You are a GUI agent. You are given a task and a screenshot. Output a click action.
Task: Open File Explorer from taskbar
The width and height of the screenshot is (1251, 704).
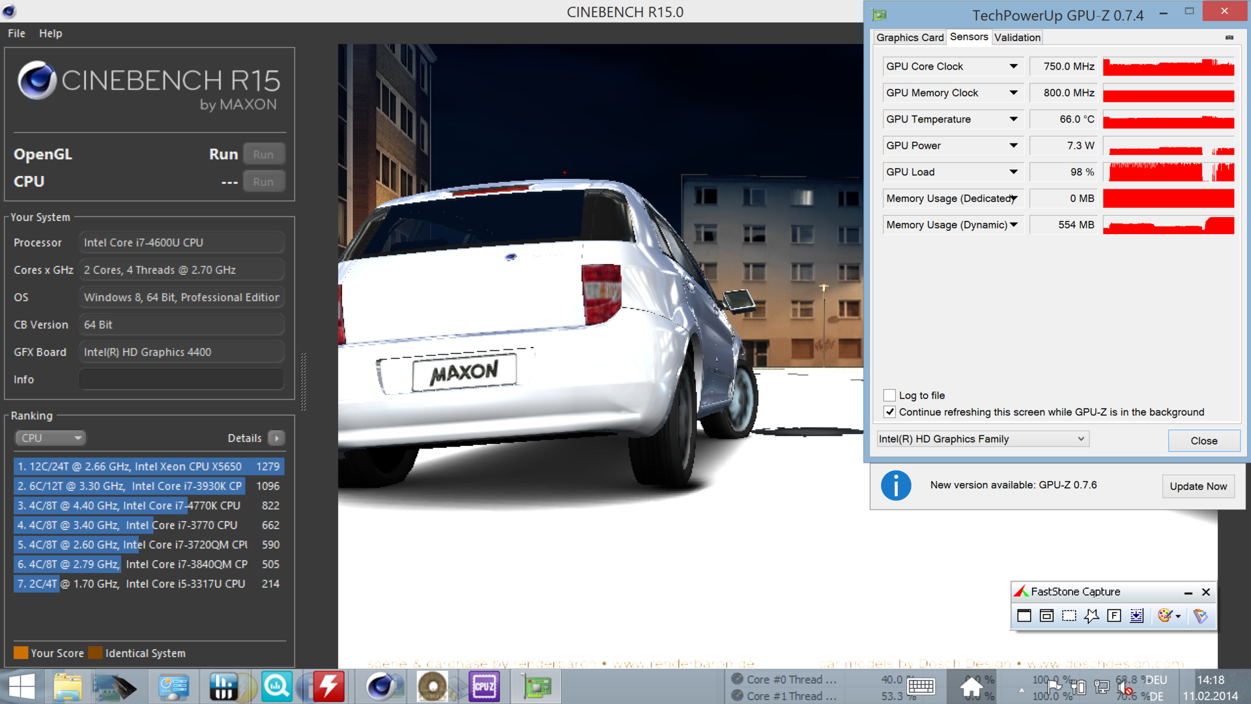click(67, 687)
